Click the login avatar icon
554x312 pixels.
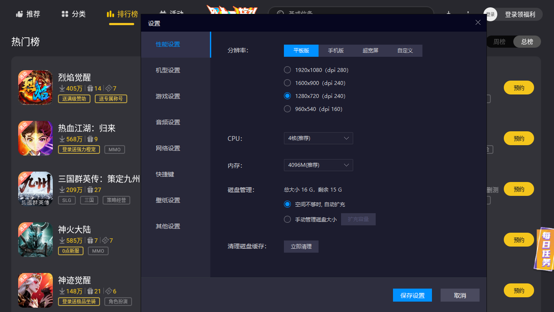(x=490, y=14)
